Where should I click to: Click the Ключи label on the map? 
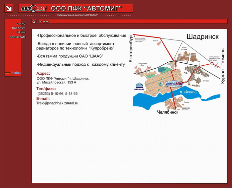[x=155, y=41]
